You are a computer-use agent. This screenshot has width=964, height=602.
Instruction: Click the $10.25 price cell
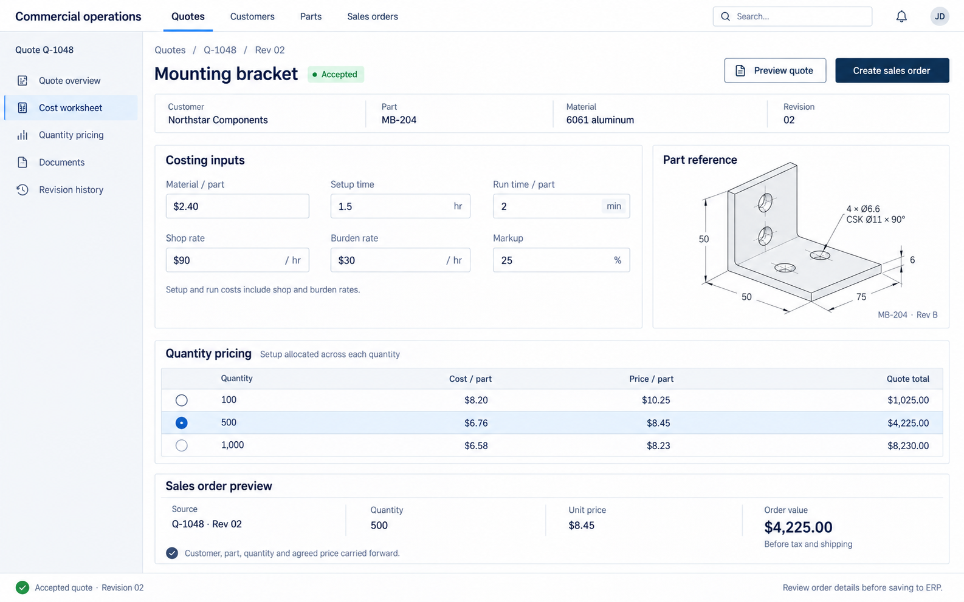[656, 400]
